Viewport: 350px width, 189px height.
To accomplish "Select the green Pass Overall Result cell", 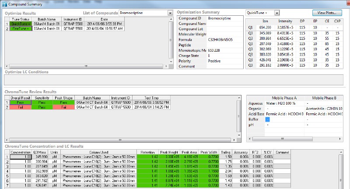I will pos(20,102).
